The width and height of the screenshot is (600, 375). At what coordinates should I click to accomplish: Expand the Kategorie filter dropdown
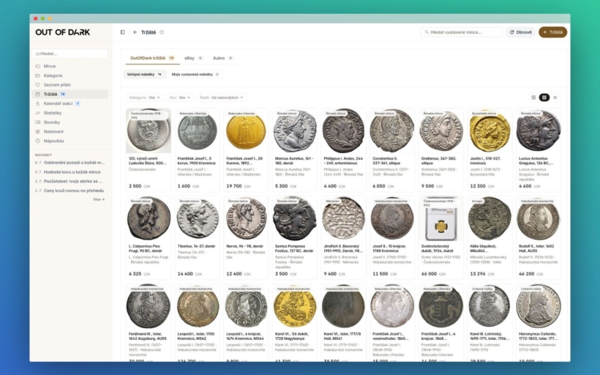(145, 97)
